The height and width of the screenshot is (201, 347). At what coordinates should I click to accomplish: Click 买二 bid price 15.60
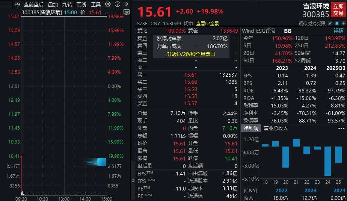[190, 82]
